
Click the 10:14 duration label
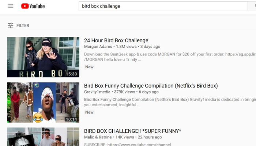point(71,119)
